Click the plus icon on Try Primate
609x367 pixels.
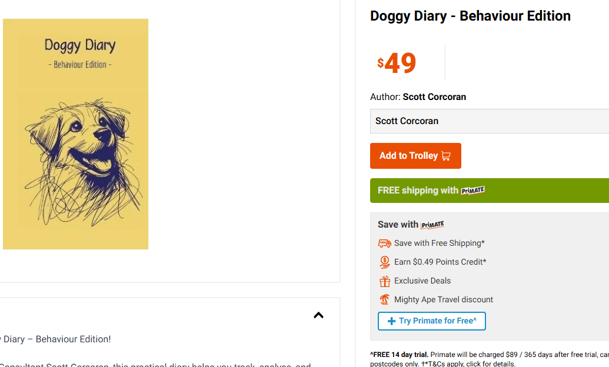pyautogui.click(x=391, y=321)
